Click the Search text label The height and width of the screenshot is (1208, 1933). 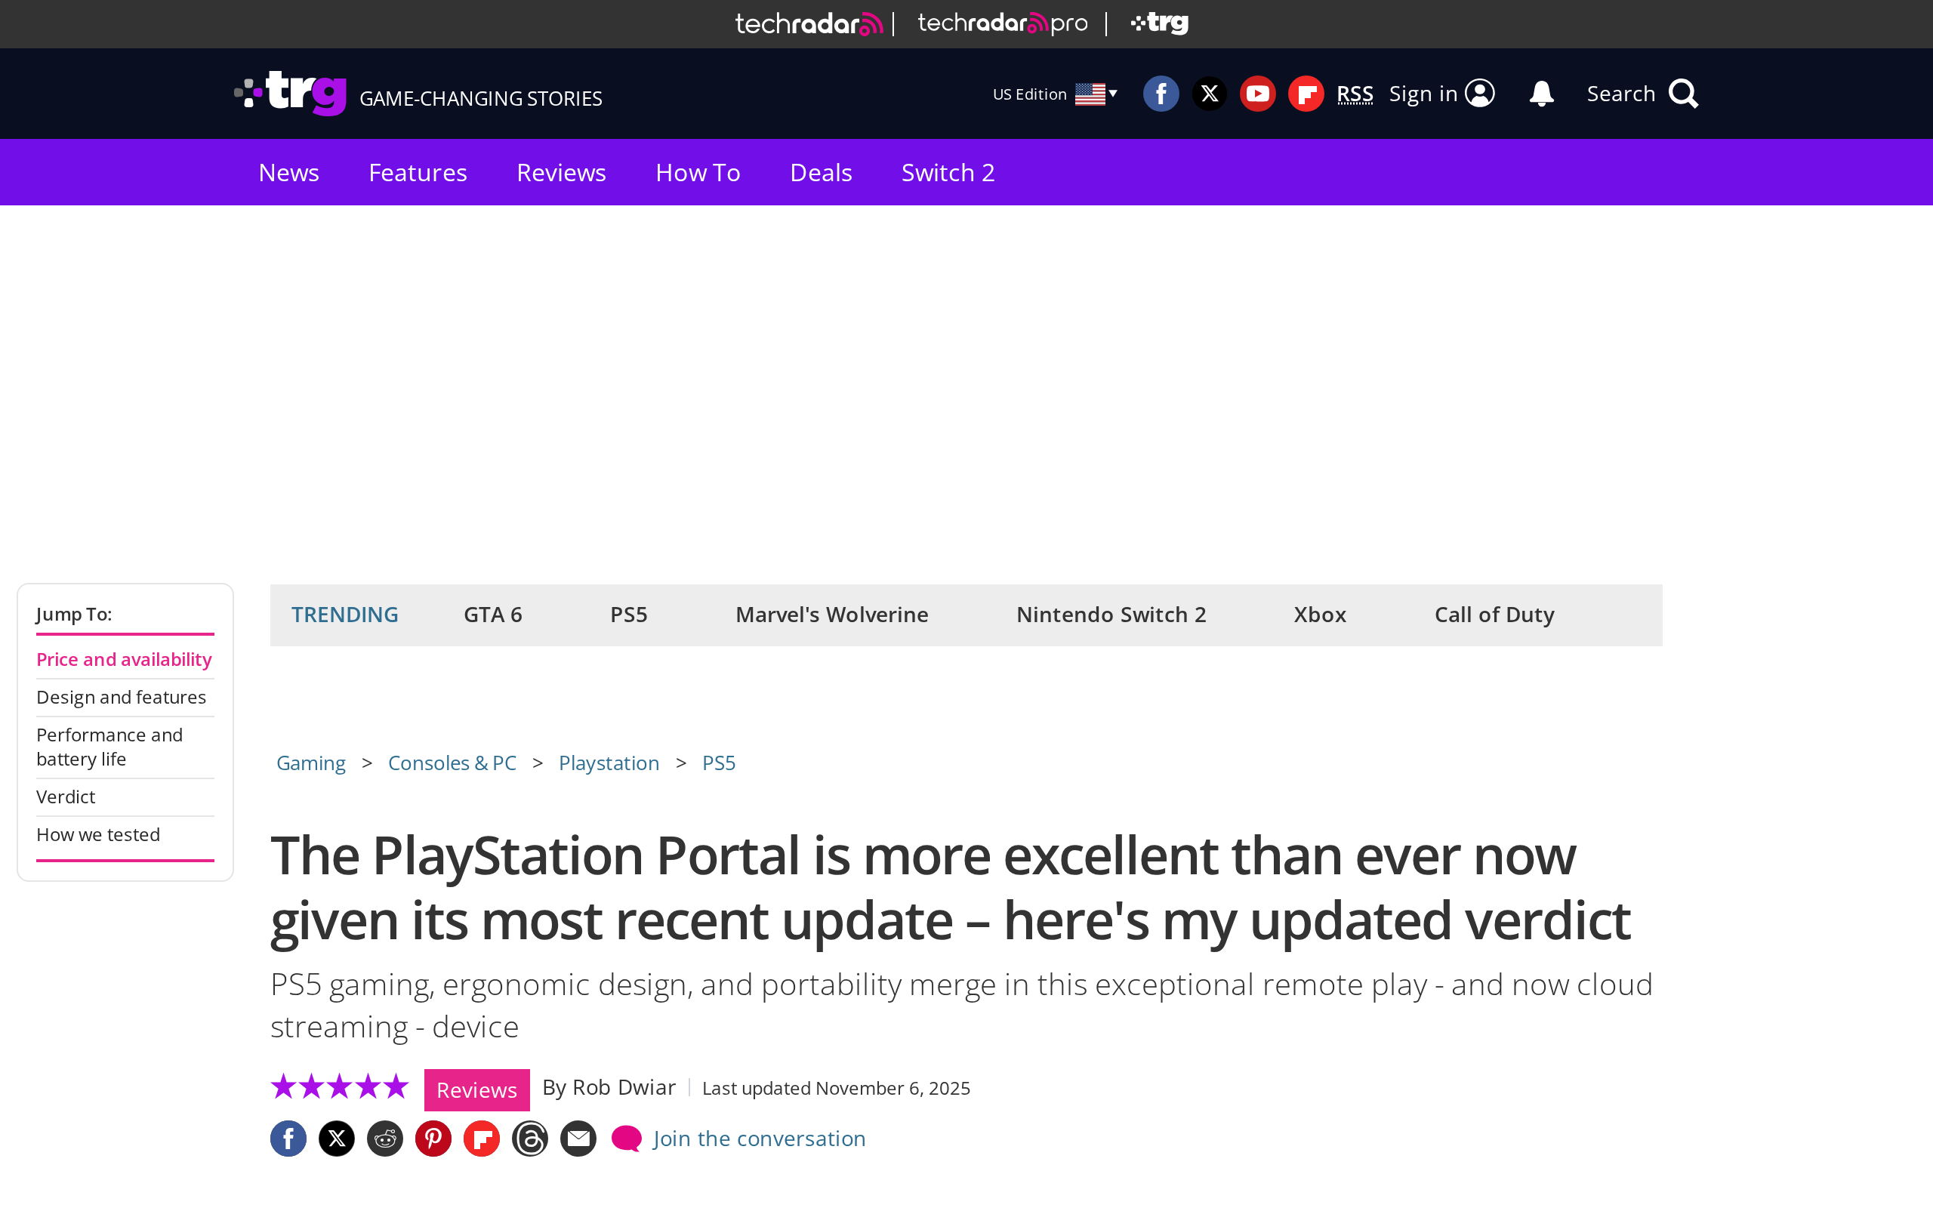1620,94
